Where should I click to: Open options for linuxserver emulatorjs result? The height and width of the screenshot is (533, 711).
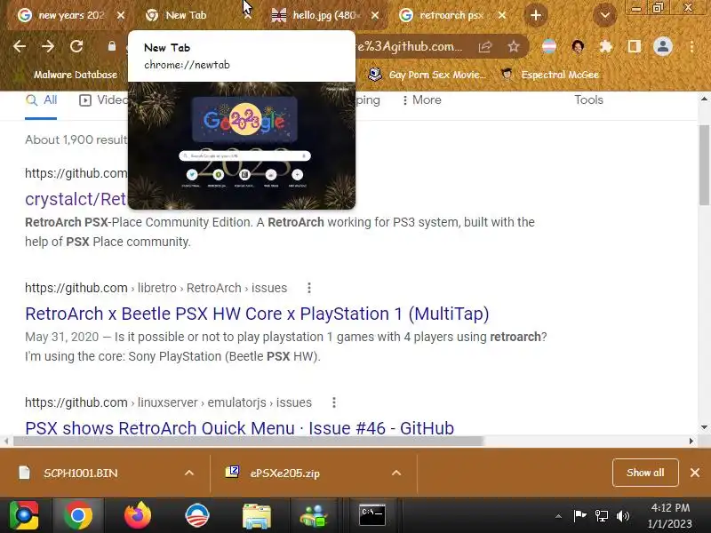[x=334, y=402]
